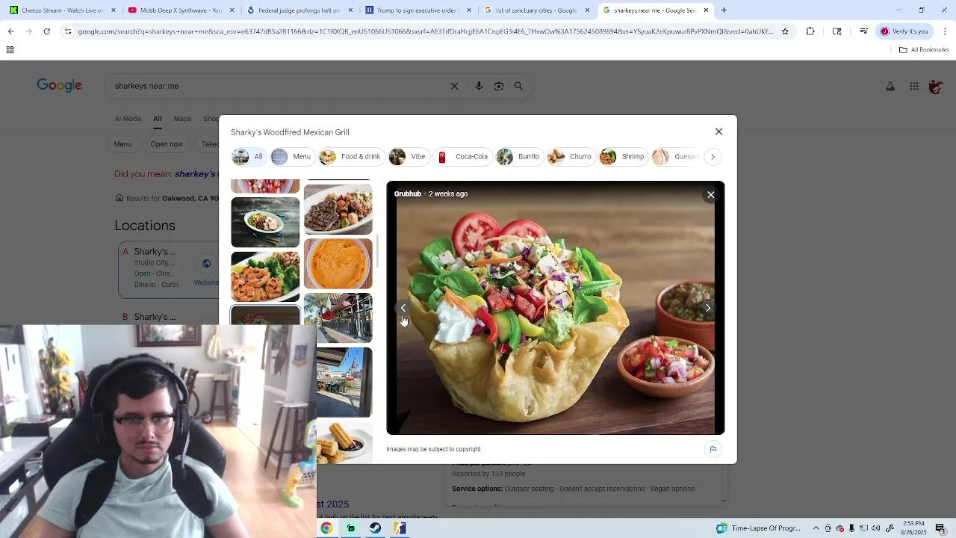
Task: Filter photos by Burrito
Action: click(x=518, y=157)
